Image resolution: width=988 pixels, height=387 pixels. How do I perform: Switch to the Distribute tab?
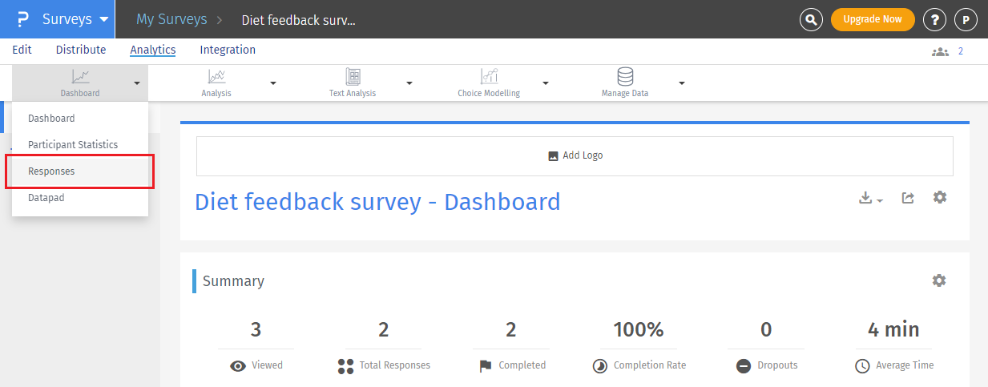tap(81, 50)
